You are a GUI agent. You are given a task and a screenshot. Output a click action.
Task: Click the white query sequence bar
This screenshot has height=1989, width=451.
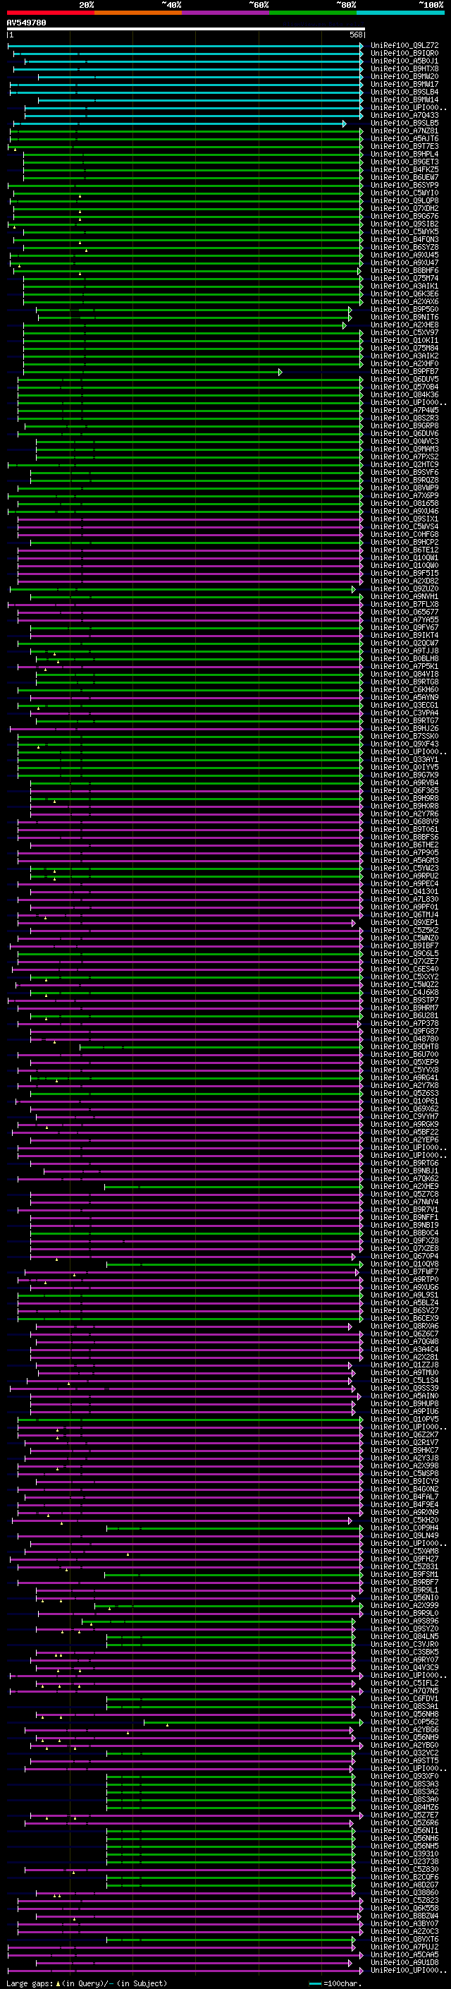[x=185, y=30]
